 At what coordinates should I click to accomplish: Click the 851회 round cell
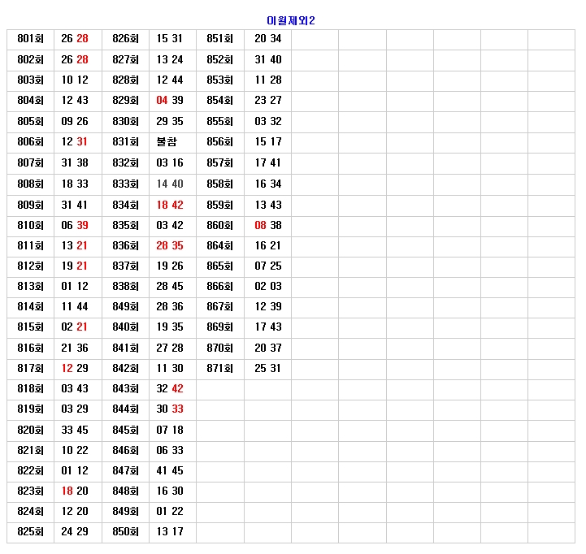[x=219, y=39]
